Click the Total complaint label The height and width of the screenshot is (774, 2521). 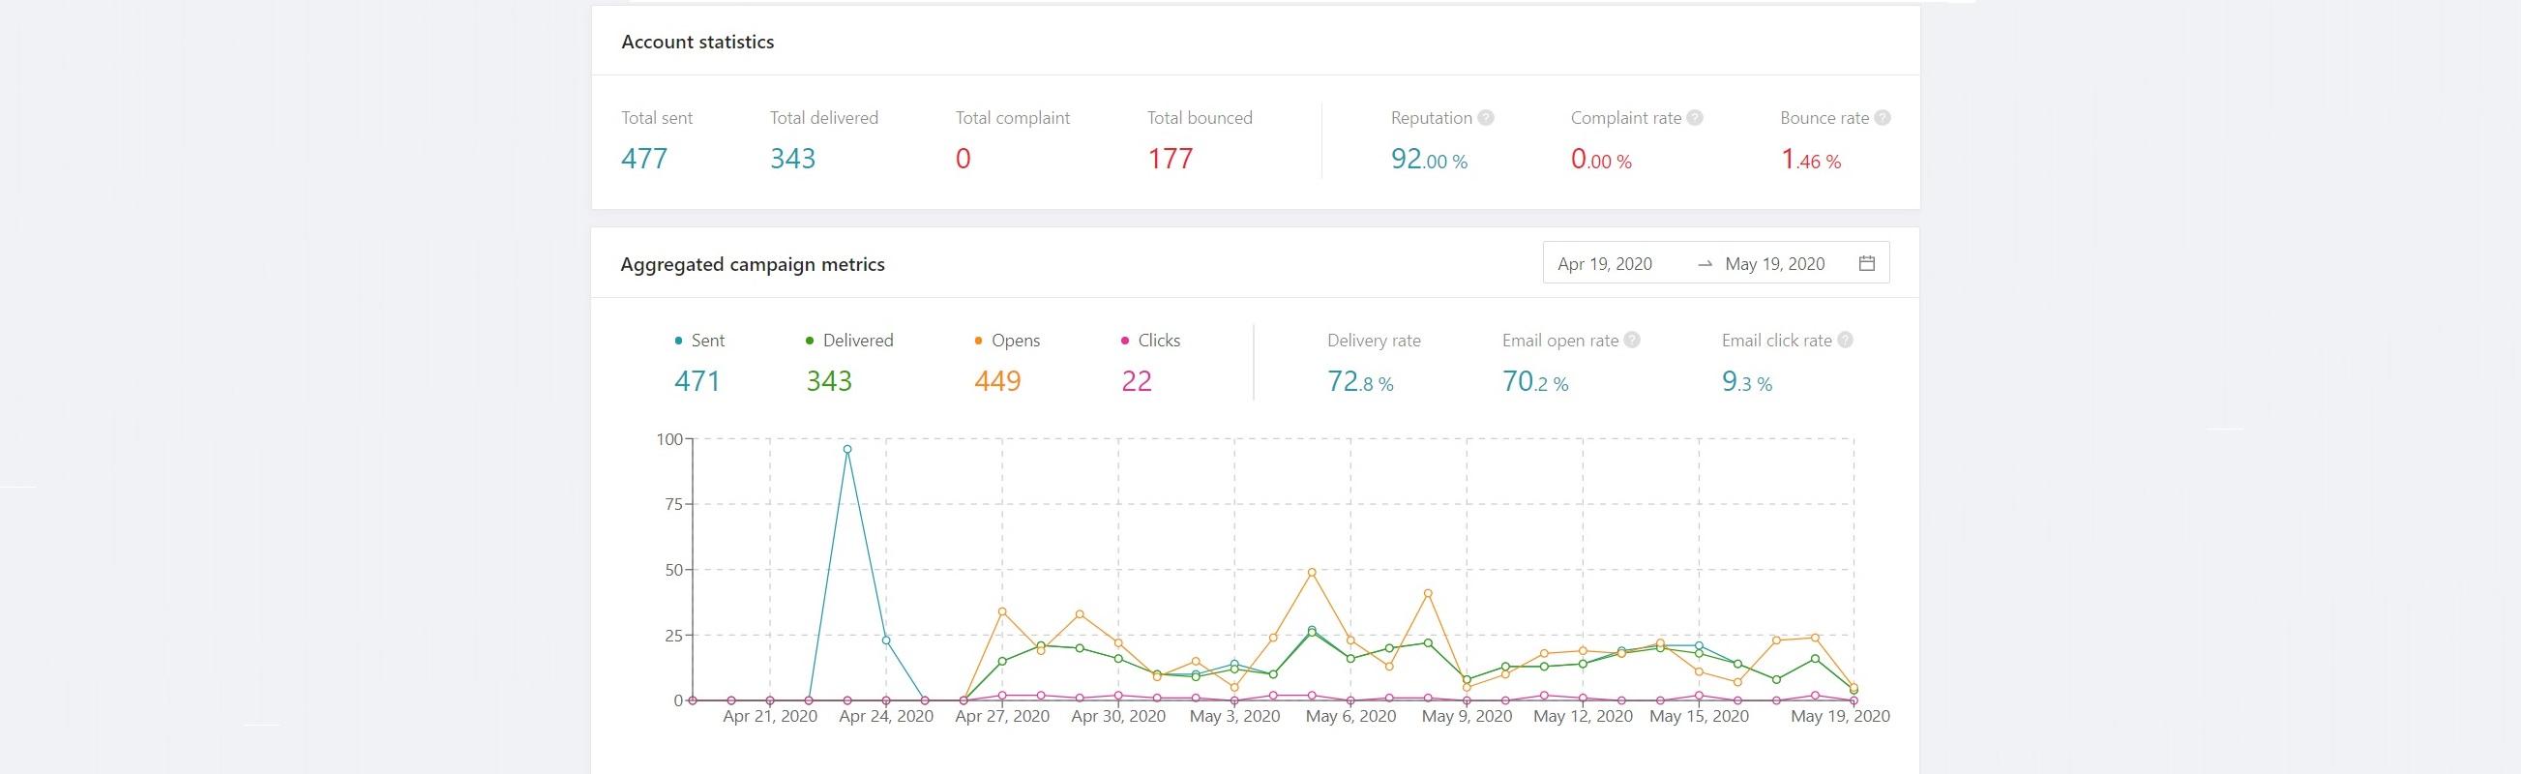(1013, 117)
